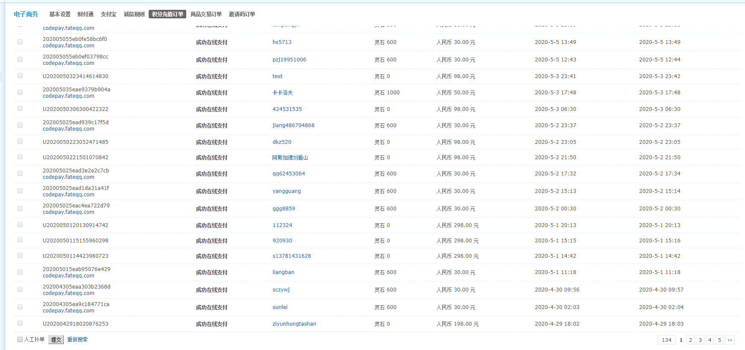Go to page 5 of results

719,340
